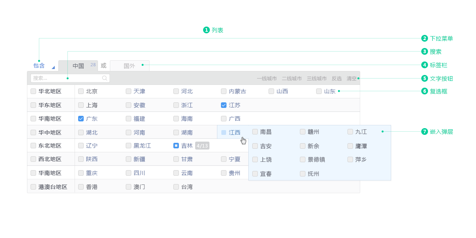Click the magnifier icon in the search box
The image size is (476, 238).
[x=105, y=78]
